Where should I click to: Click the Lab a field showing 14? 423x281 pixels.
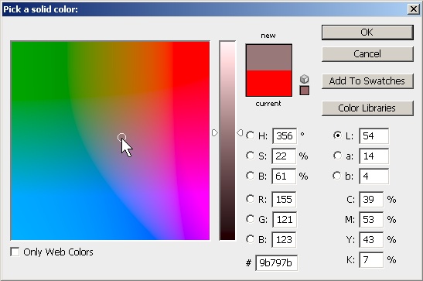click(374, 156)
